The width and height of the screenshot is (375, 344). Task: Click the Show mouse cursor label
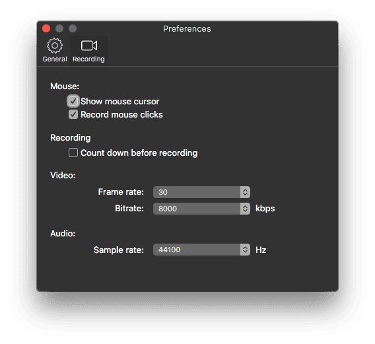[119, 102]
